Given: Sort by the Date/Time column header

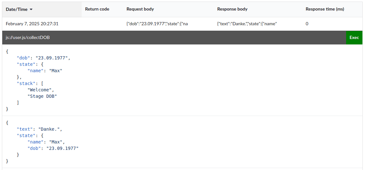Looking at the screenshot, I should (17, 9).
